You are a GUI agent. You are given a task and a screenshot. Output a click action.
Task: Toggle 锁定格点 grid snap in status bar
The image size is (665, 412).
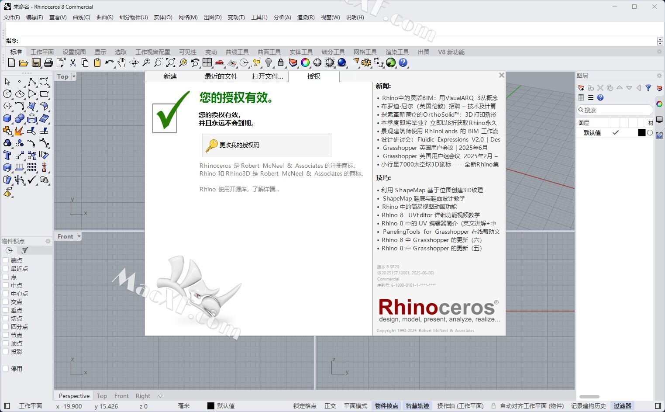[x=305, y=406]
